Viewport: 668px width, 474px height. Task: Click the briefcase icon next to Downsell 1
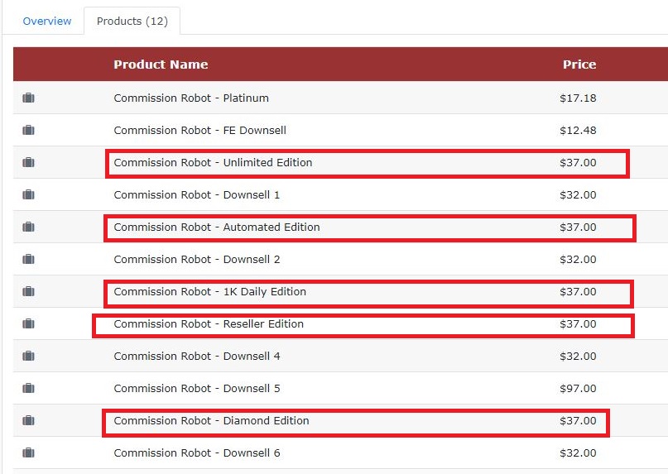coord(28,194)
